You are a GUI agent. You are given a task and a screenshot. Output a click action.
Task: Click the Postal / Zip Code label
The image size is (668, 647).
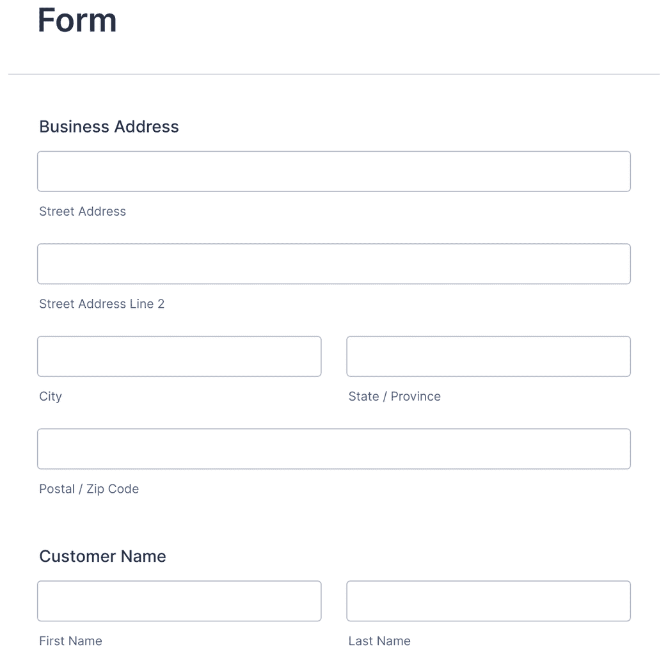(88, 488)
